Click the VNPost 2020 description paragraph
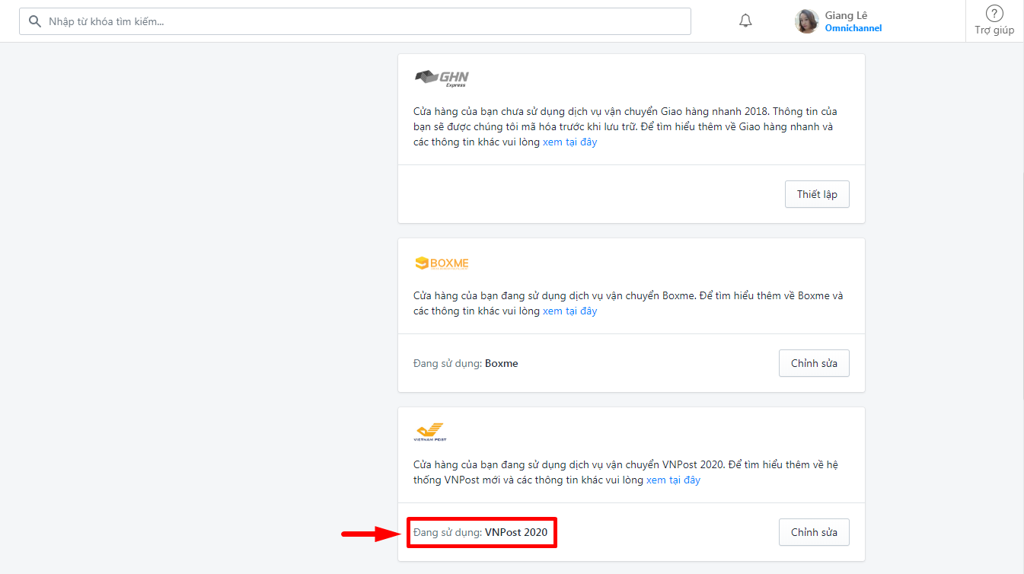Viewport: 1024px width, 574px height. pyautogui.click(x=626, y=472)
